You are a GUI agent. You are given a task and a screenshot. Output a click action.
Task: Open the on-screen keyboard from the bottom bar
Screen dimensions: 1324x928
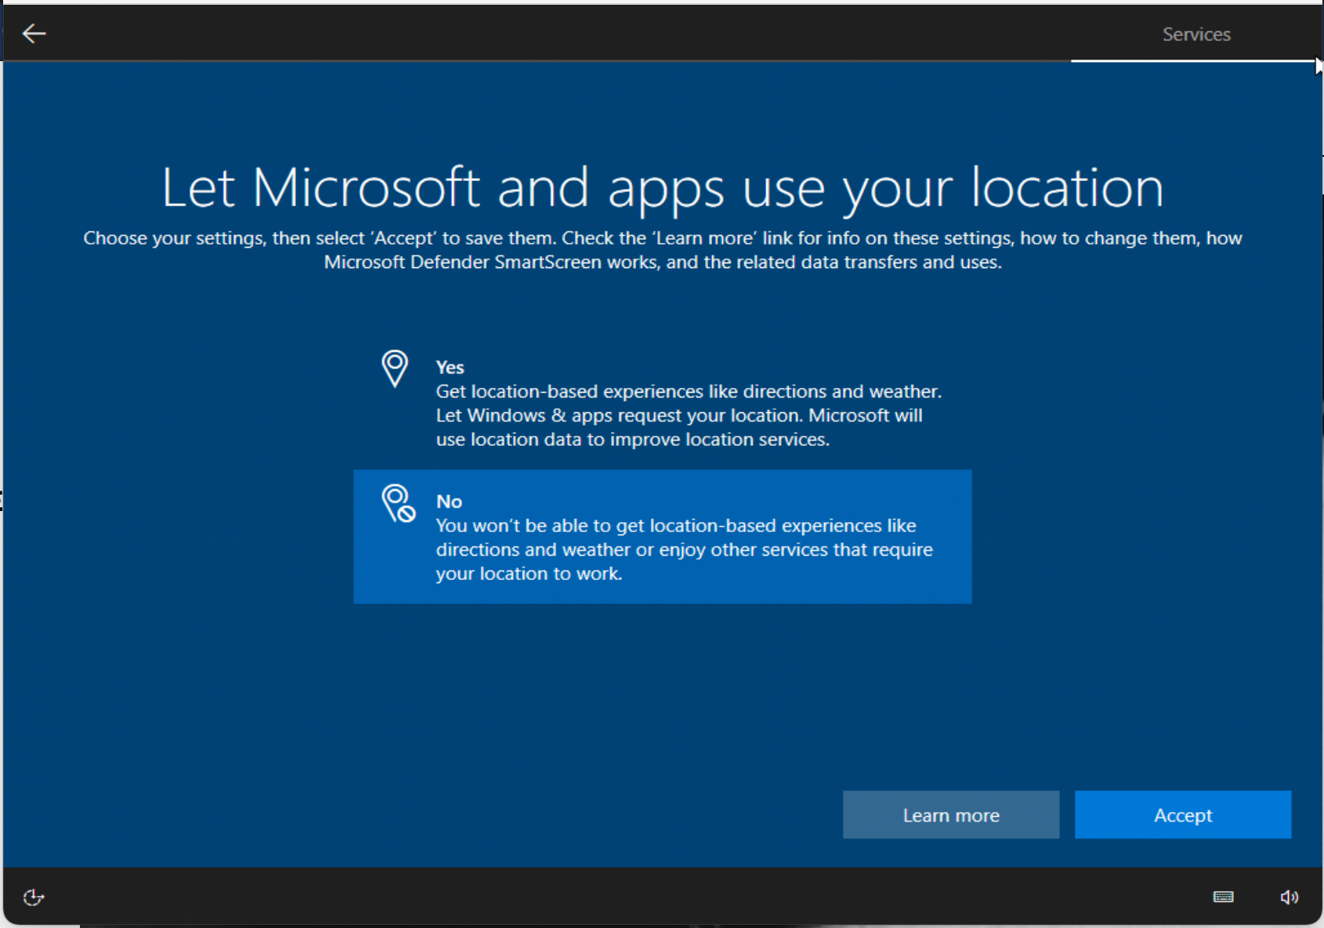1223,897
